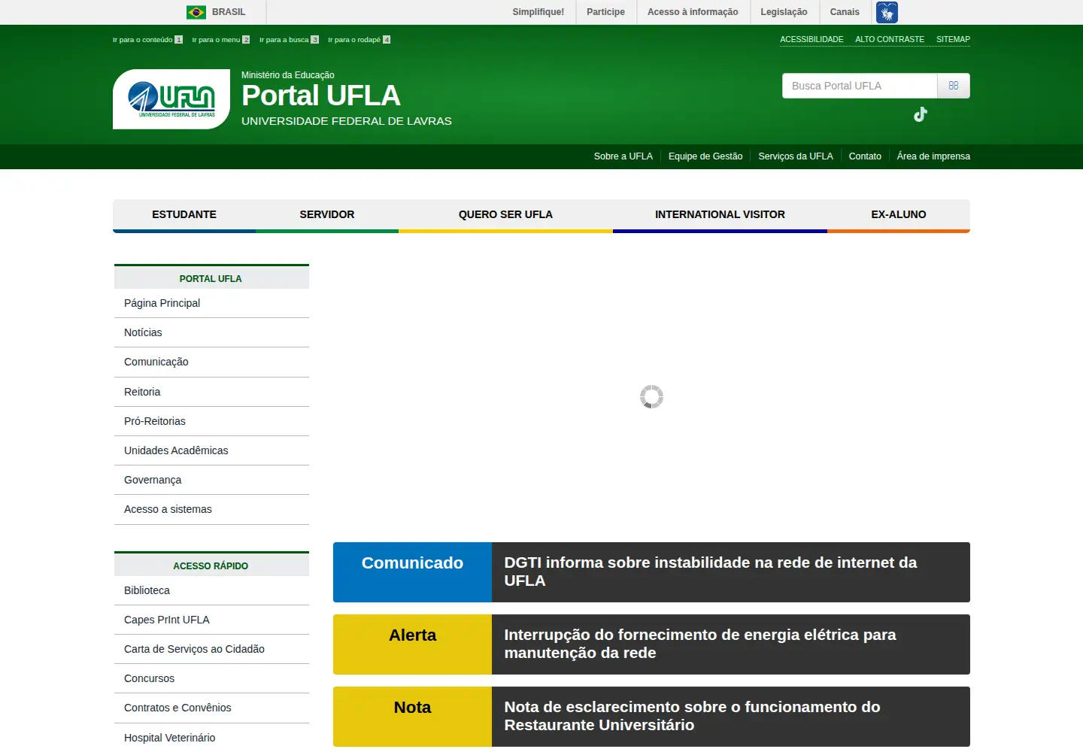Click the Participe link
This screenshot has width=1083, height=752.
tap(605, 12)
